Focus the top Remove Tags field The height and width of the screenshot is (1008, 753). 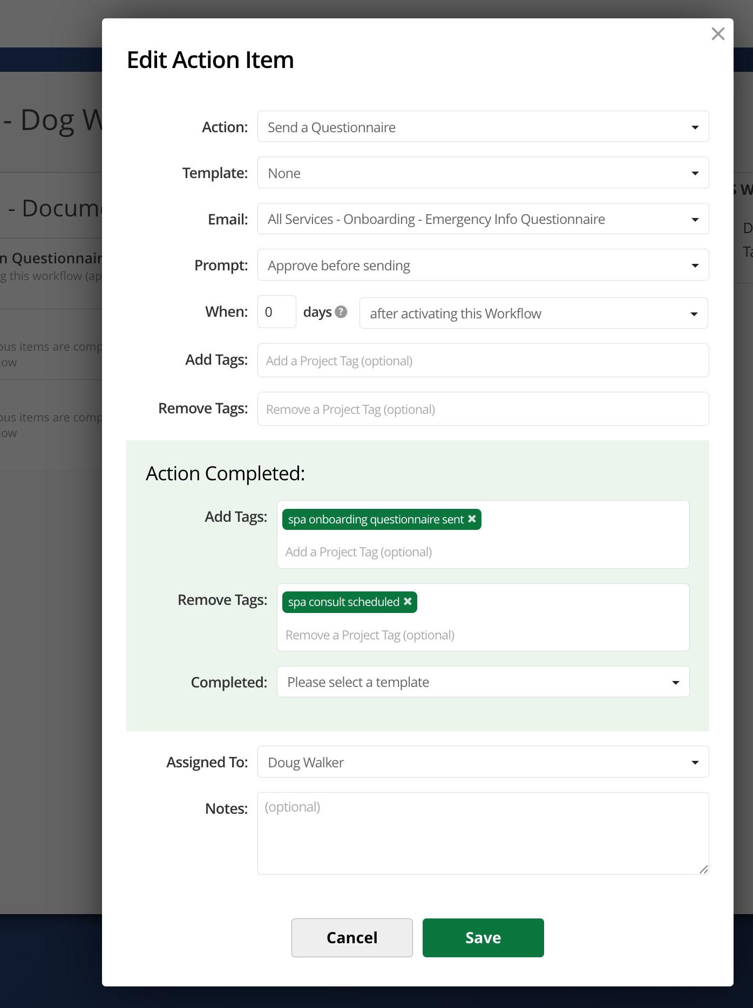click(483, 409)
